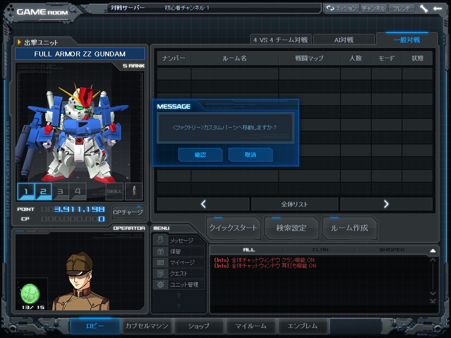Screen dimensions: 451x338
Task: Toggle custom part slot 2
Action: pos(43,191)
